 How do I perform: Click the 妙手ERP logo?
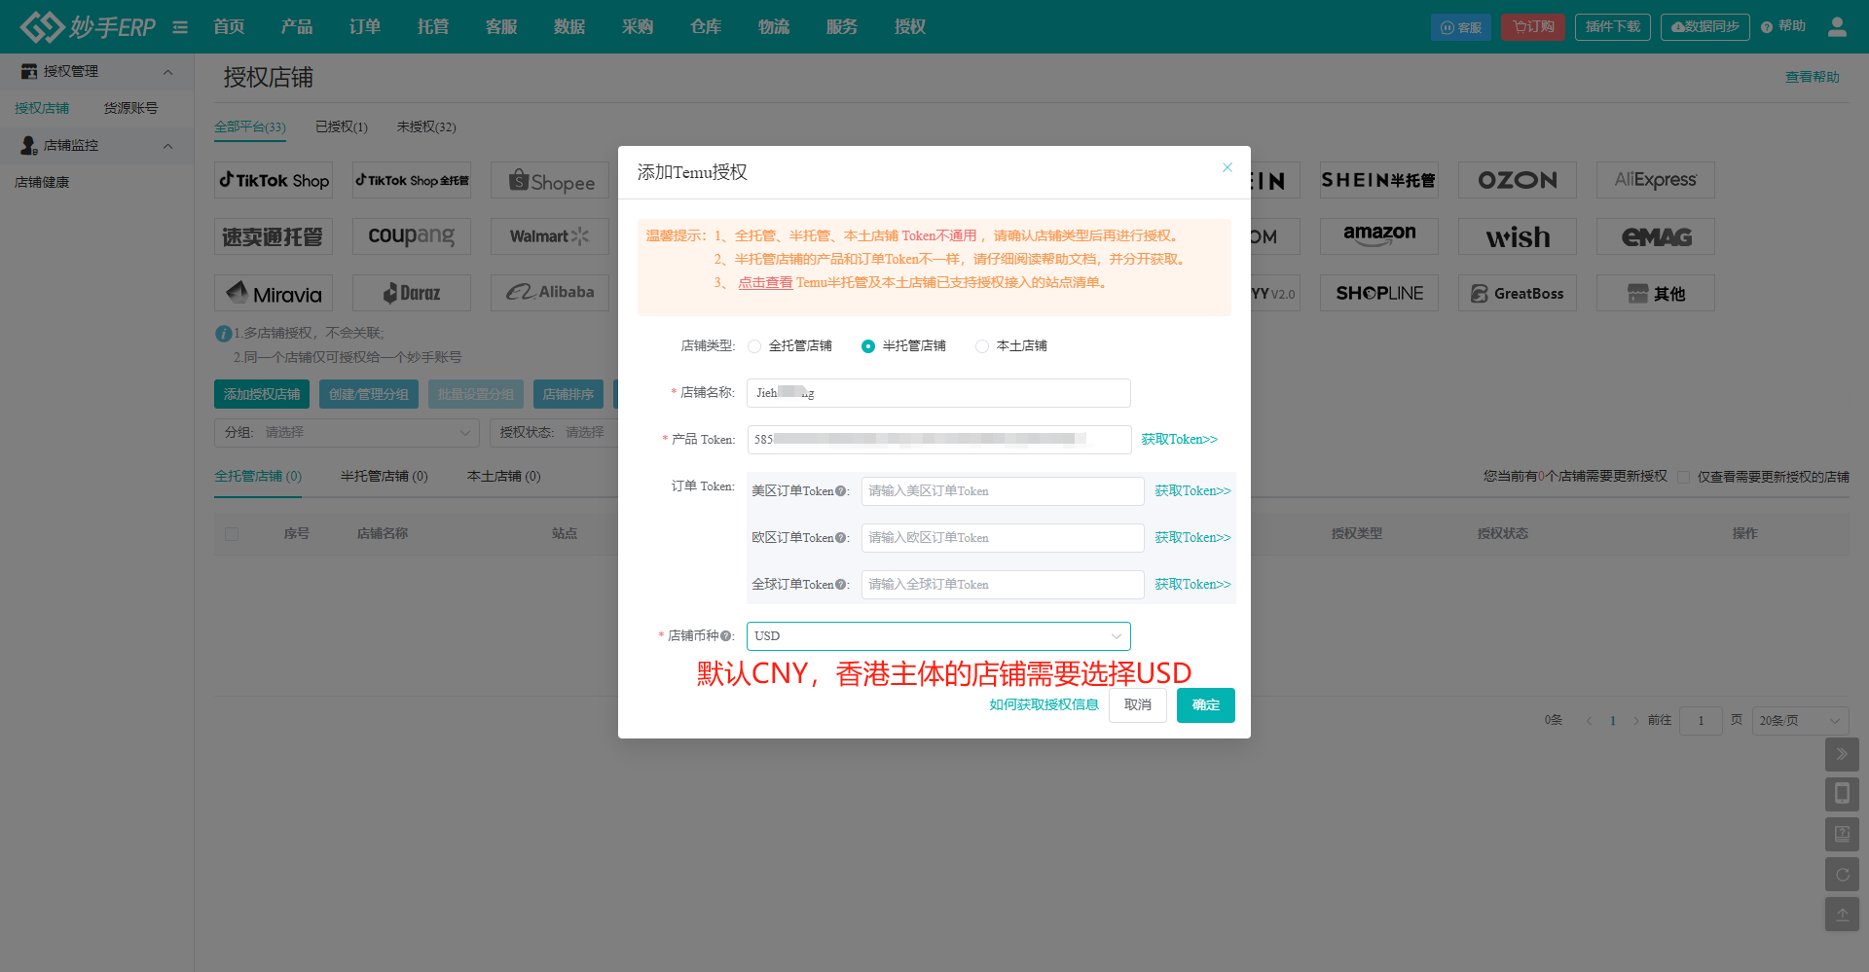[x=88, y=26]
